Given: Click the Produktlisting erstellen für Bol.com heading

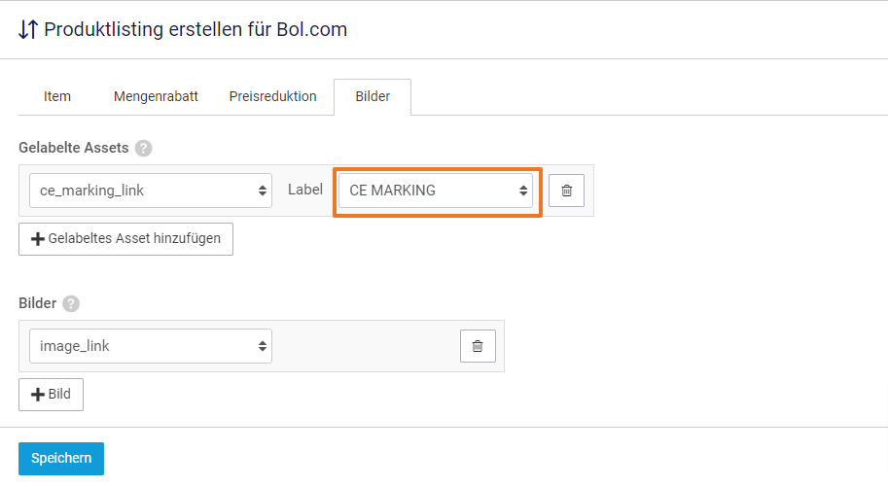Looking at the screenshot, I should [195, 29].
